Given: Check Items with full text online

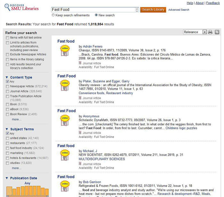Looking at the screenshot, I should pos(7,38).
